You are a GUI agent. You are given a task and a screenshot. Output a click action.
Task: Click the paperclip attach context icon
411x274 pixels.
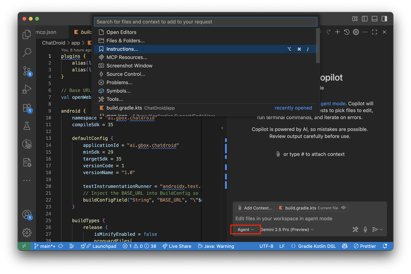(278, 154)
